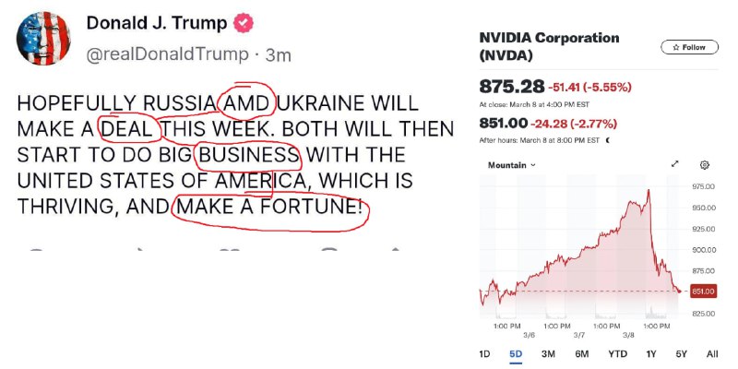The width and height of the screenshot is (738, 369).
Task: Click the pink verified badge icon
Action: (x=244, y=23)
